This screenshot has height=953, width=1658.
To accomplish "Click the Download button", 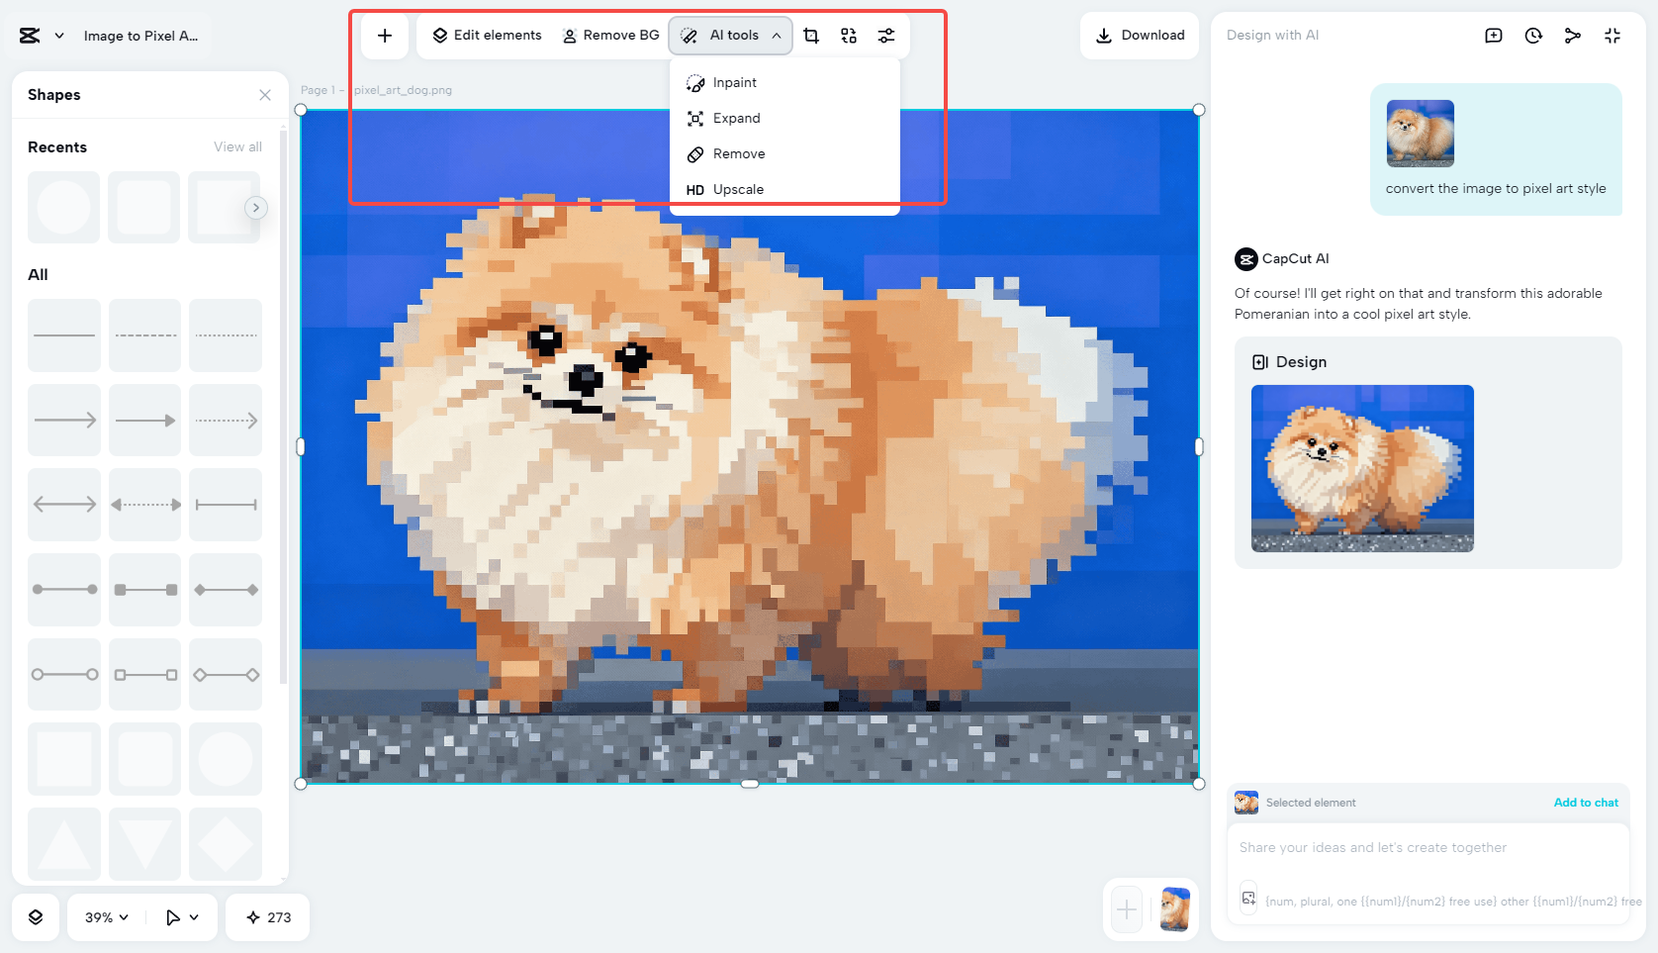I will pyautogui.click(x=1140, y=35).
